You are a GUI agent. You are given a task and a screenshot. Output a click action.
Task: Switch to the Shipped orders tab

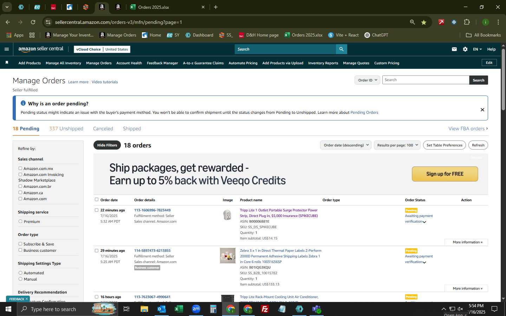click(x=132, y=129)
